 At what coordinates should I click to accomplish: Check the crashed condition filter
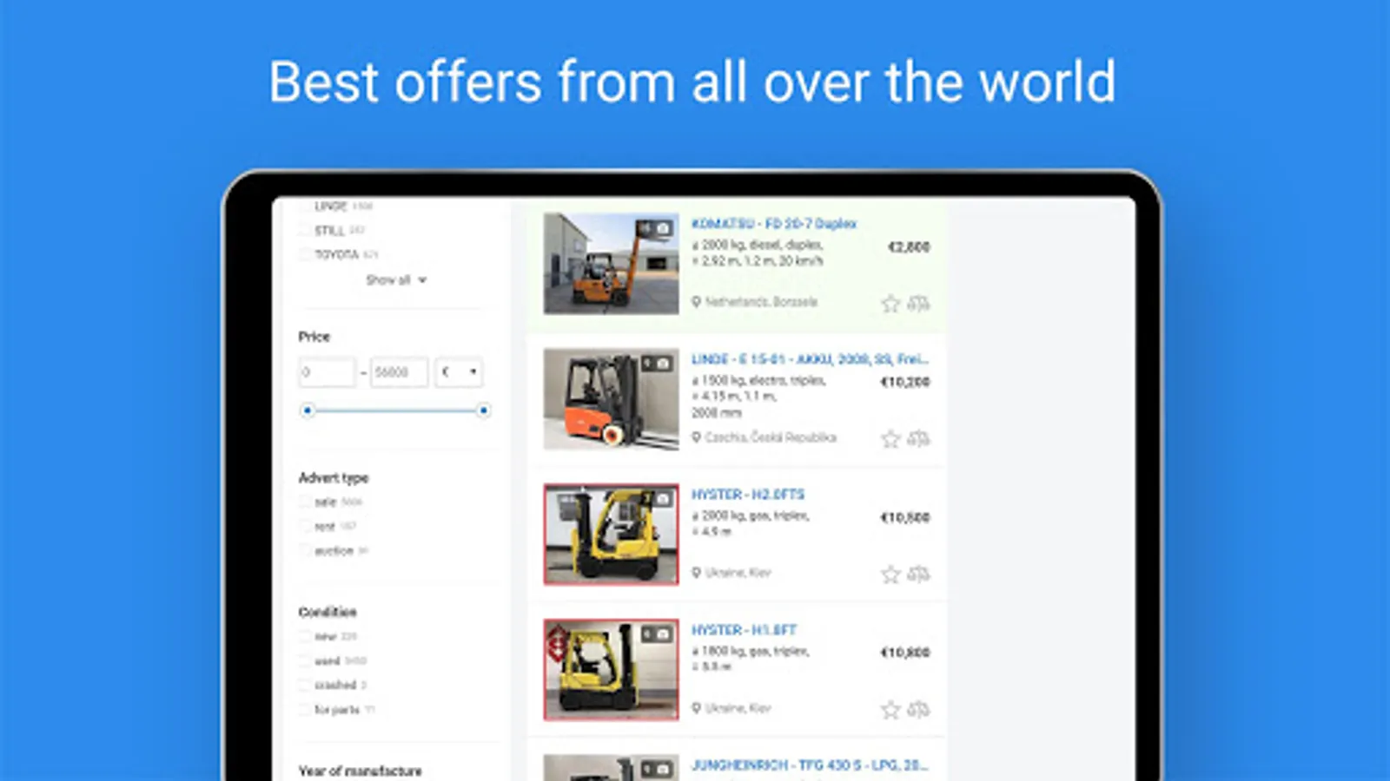click(x=304, y=685)
